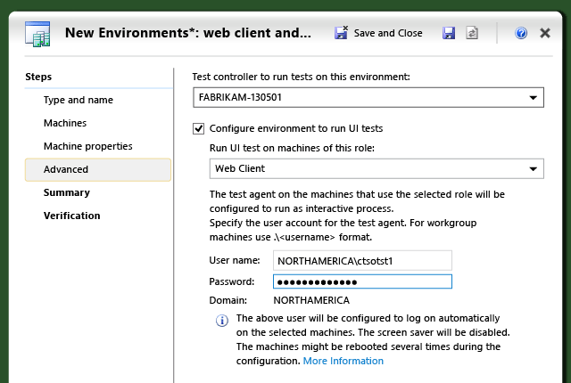Click the floppy disk Save icon

(x=449, y=33)
